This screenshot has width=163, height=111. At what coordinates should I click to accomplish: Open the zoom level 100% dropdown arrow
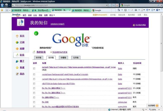tap(159, 109)
